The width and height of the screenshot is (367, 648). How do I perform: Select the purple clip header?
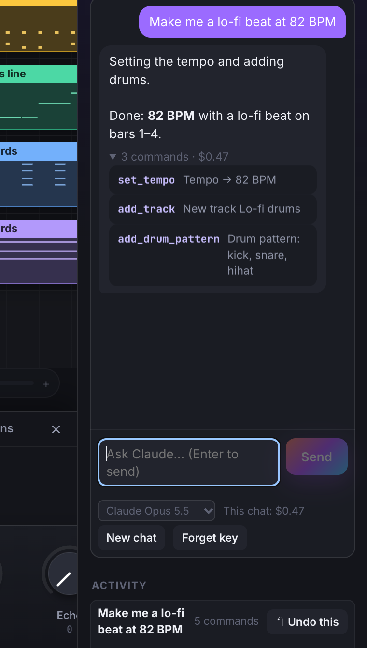(39, 229)
